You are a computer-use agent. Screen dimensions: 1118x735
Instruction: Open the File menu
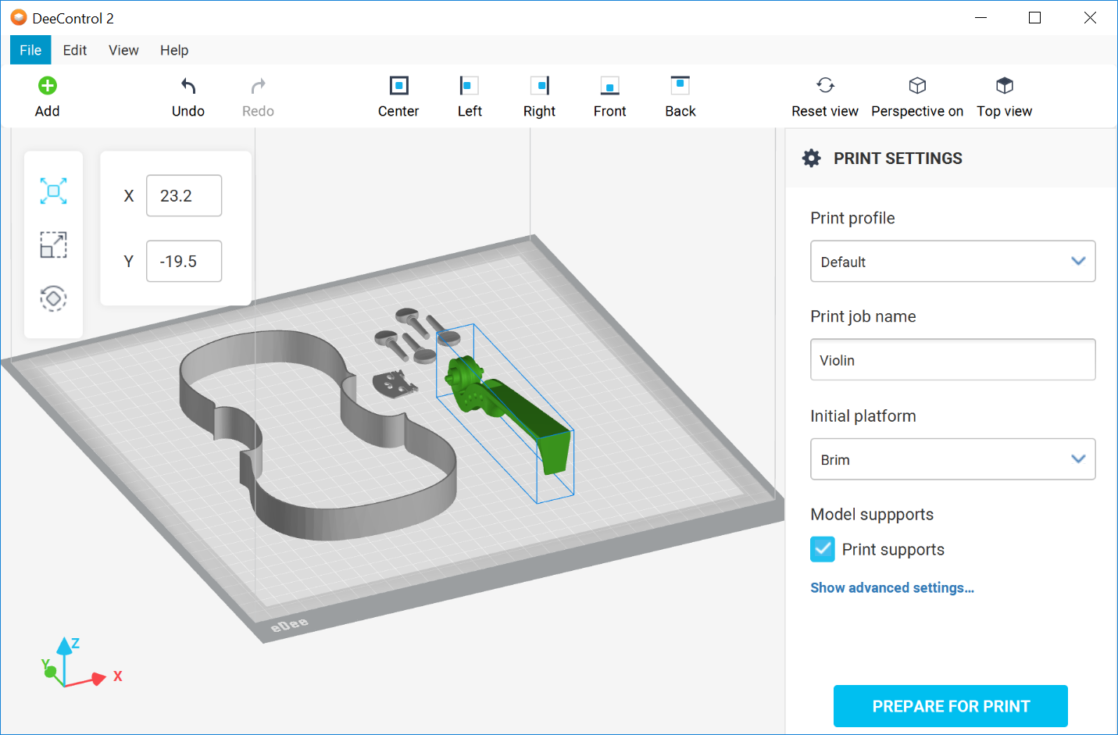pyautogui.click(x=30, y=50)
